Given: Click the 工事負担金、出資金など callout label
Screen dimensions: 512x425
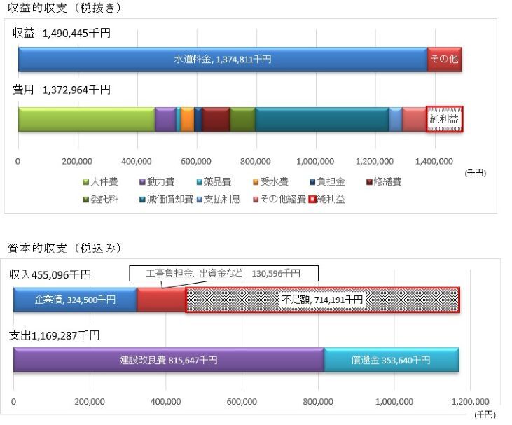Looking at the screenshot, I should 223,273.
